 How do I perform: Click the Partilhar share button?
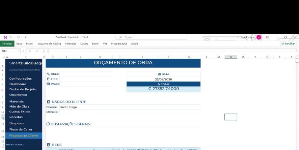288,43
